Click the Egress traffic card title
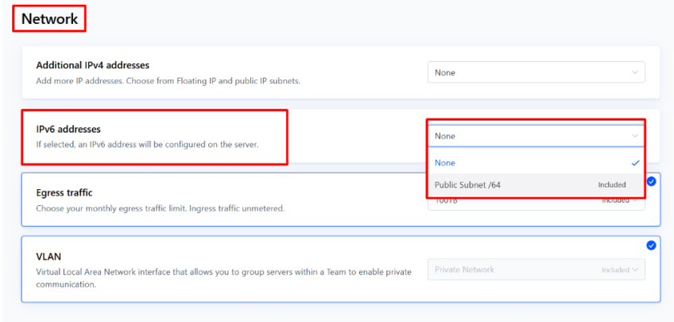The image size is (674, 322). (64, 192)
